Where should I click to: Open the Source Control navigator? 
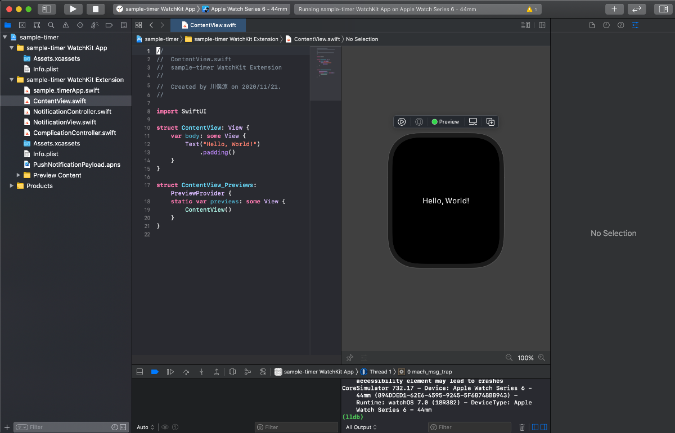point(22,25)
